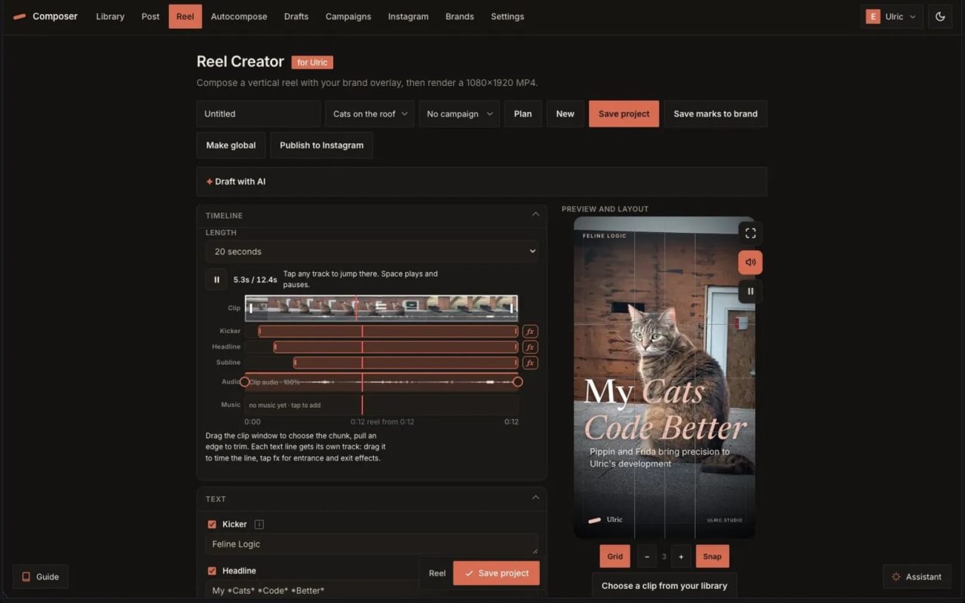Open the Ulric account dropdown
The image size is (965, 603).
[892, 17]
